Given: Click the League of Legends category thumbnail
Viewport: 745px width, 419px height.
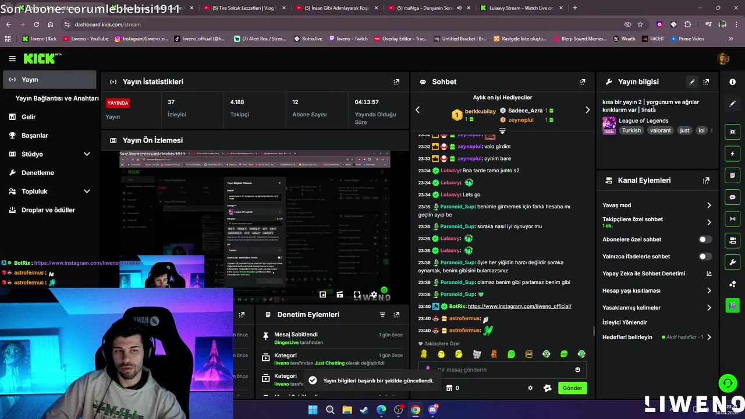Looking at the screenshot, I should 609,126.
